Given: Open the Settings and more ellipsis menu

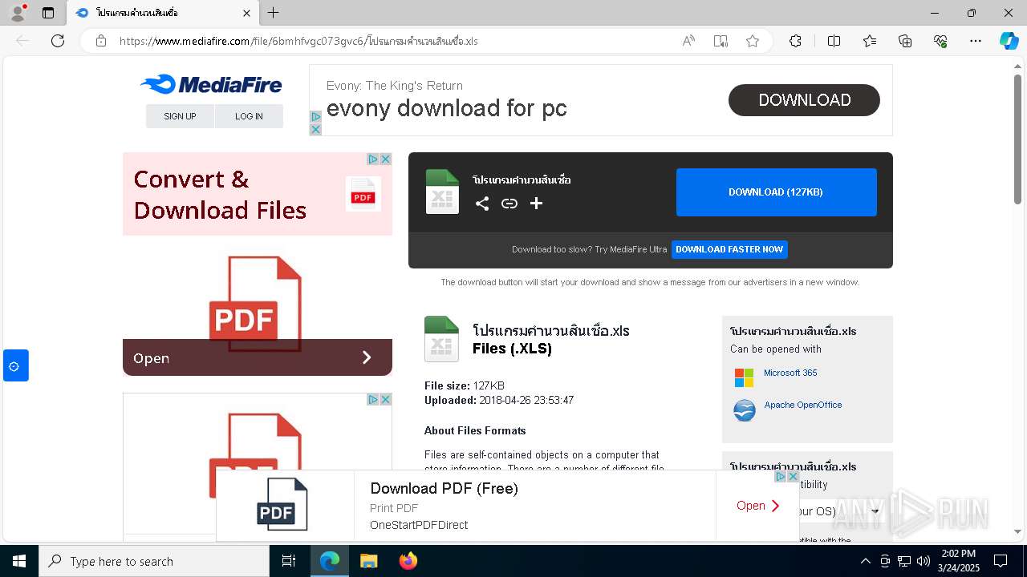Looking at the screenshot, I should pos(976,41).
